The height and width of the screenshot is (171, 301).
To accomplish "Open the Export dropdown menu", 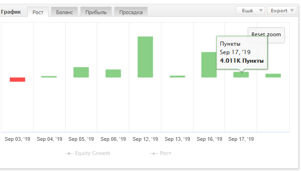I will [283, 10].
